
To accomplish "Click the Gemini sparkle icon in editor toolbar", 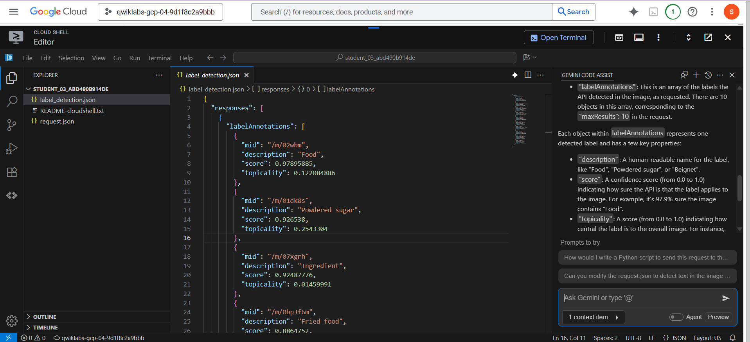I will 515,75.
